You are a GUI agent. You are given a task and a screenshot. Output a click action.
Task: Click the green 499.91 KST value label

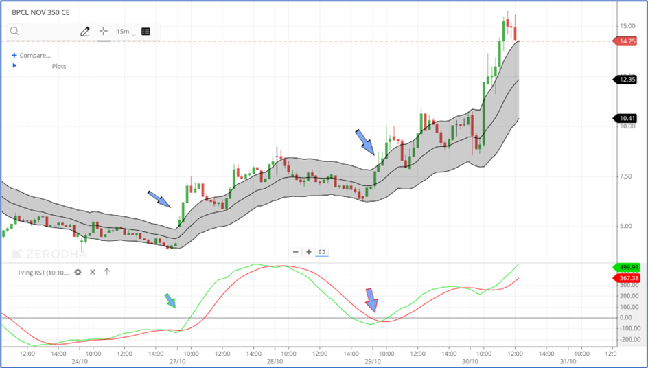627,268
